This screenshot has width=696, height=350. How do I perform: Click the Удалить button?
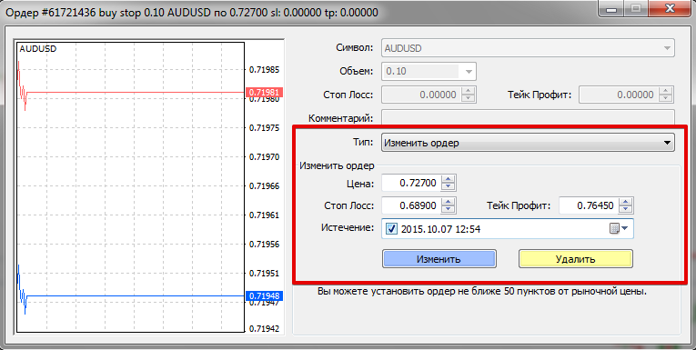point(575,258)
